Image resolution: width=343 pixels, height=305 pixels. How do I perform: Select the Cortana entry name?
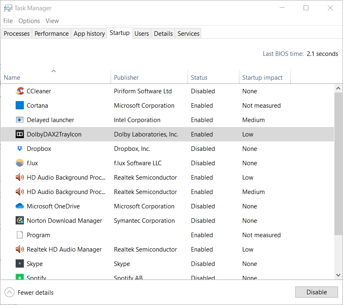[x=37, y=105]
